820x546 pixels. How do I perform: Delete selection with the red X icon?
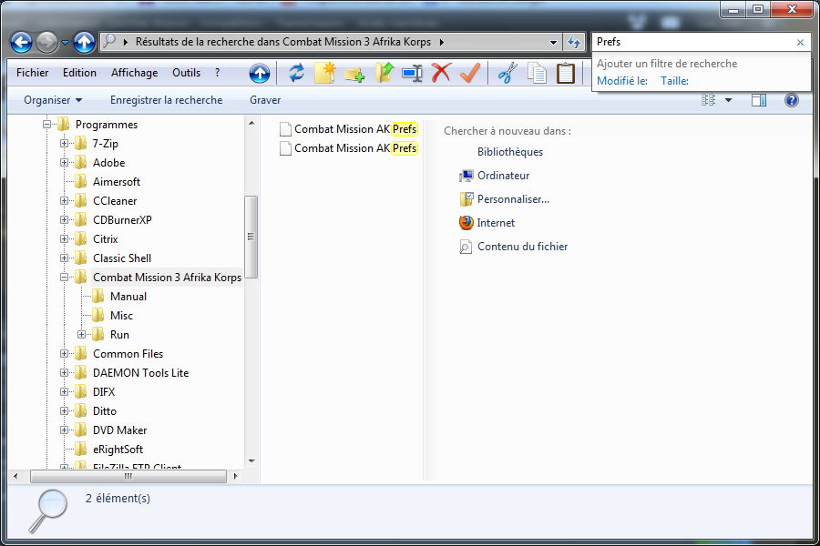click(x=441, y=73)
